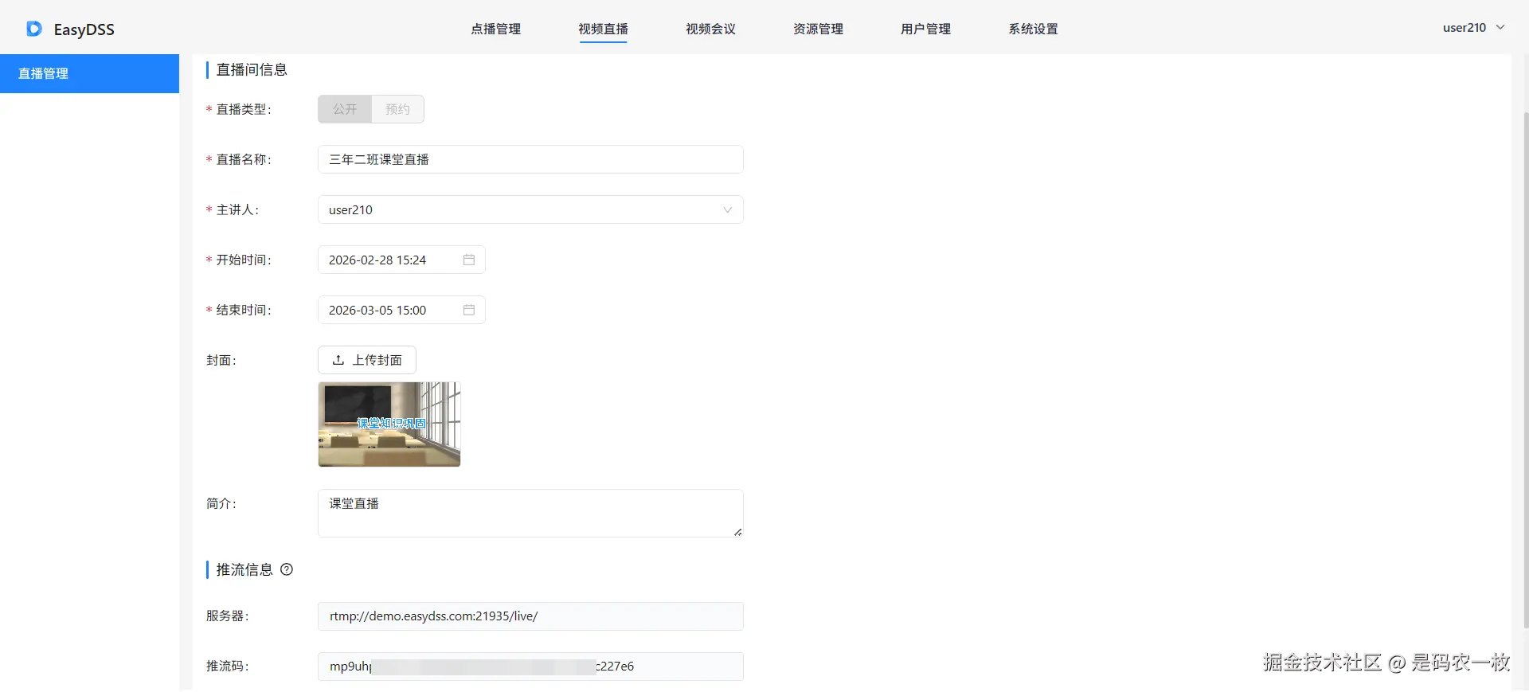Open the 资源管理 tab
The image size is (1529, 692).
818,29
